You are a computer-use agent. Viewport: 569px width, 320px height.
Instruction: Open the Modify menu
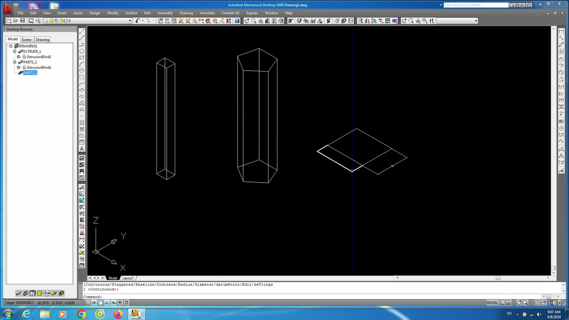[x=113, y=13]
